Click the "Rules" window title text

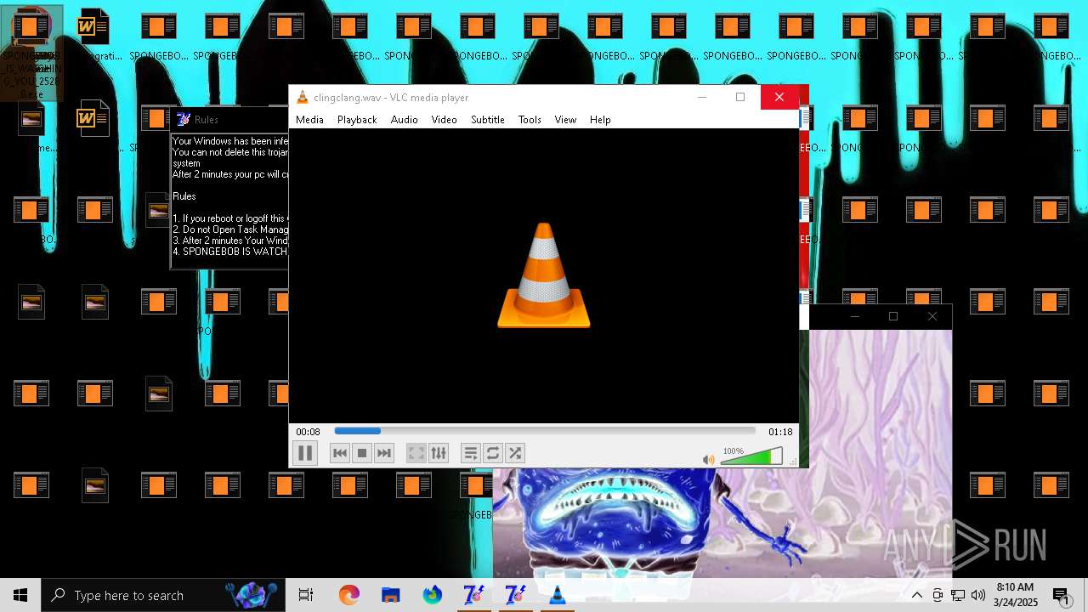[x=207, y=120]
